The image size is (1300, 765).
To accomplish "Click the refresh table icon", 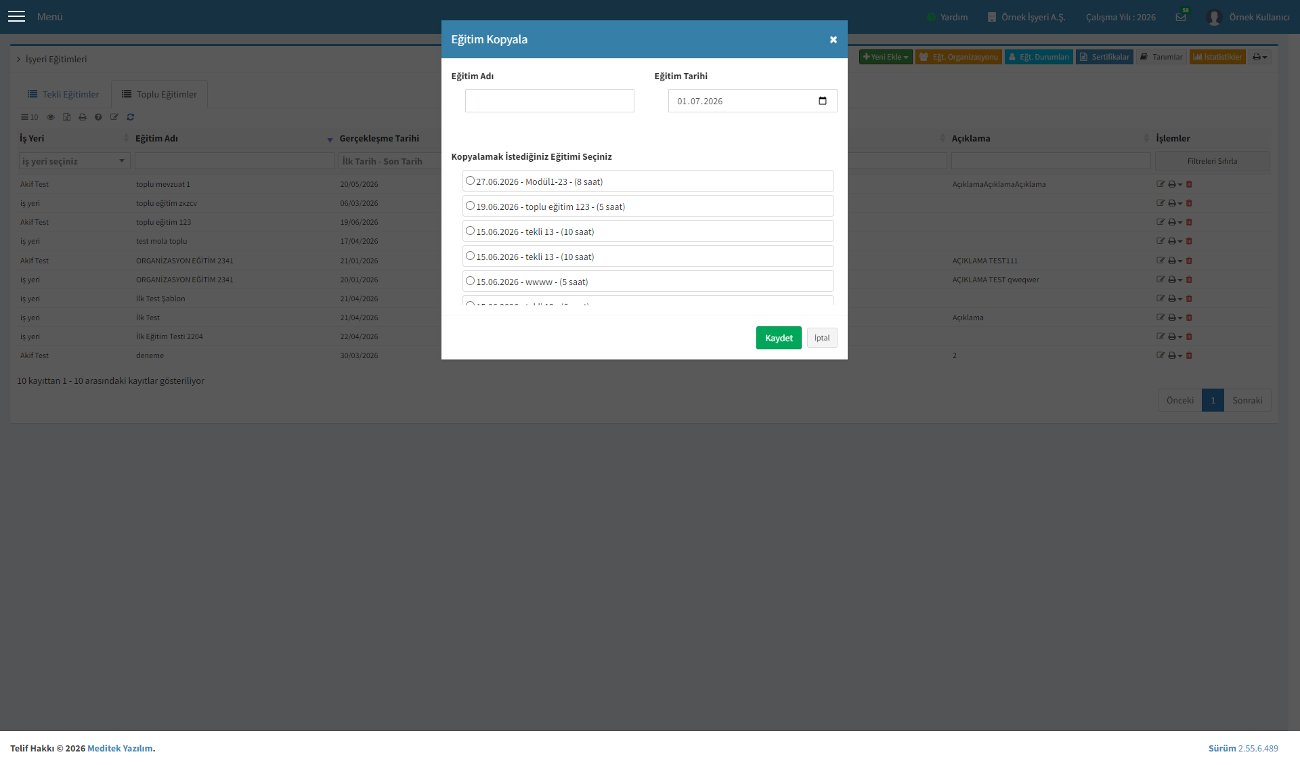I will [131, 117].
